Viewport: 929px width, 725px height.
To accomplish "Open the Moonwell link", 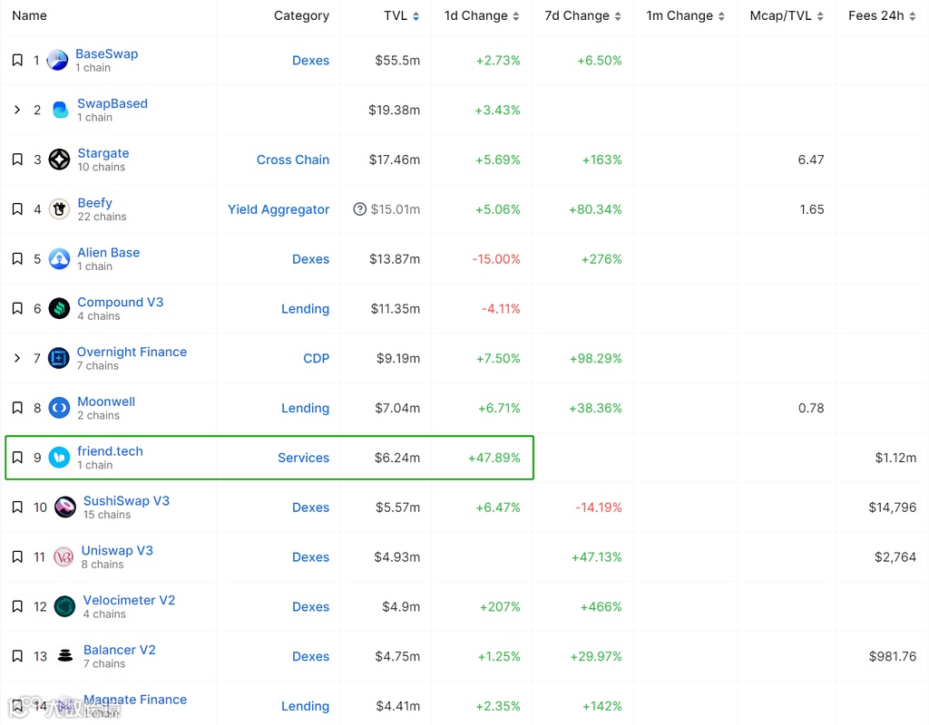I will tap(106, 401).
